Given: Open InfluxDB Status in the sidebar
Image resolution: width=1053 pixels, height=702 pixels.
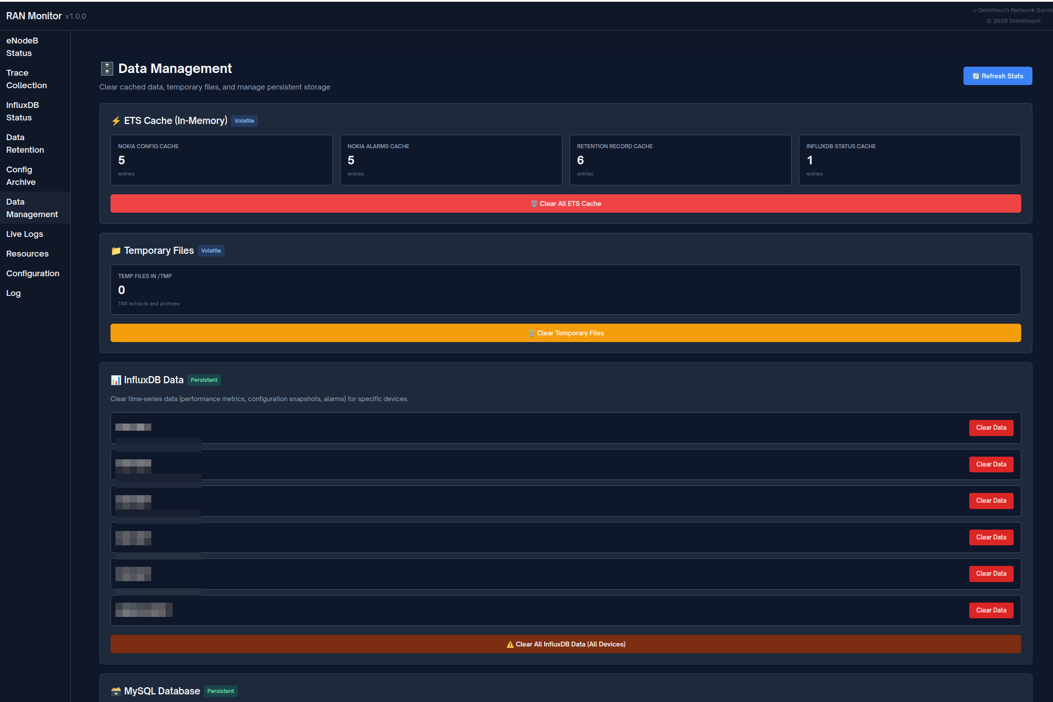Looking at the screenshot, I should 22,111.
